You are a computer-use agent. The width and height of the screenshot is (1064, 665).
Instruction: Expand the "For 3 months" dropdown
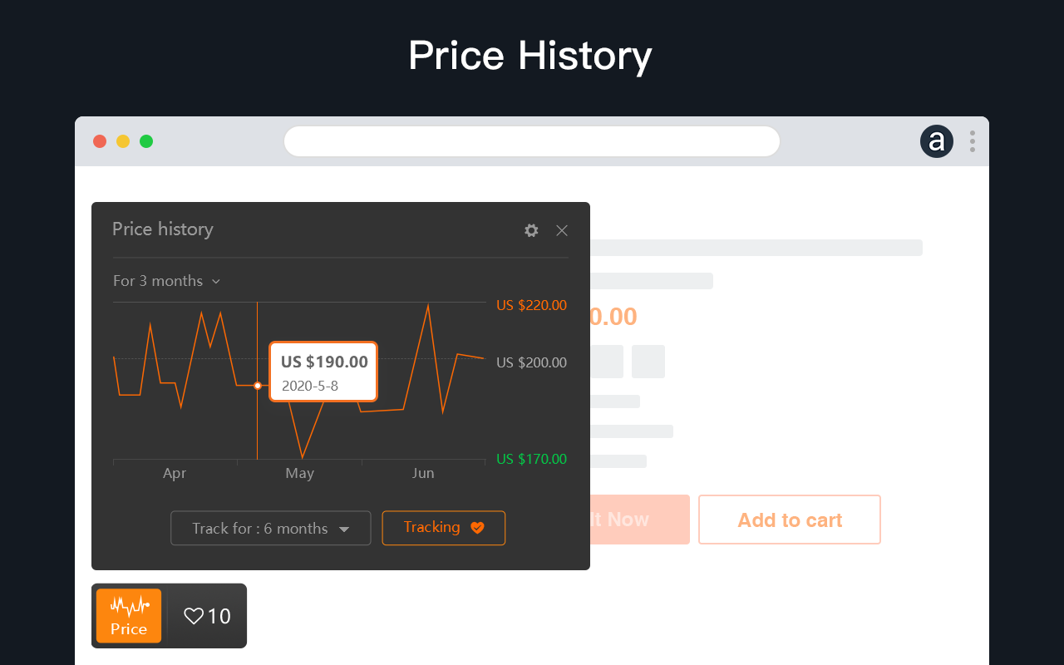click(166, 281)
